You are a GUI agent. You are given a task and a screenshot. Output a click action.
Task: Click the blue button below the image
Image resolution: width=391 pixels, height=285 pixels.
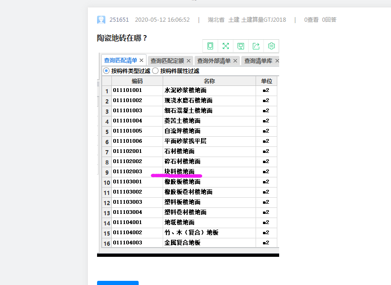click(x=118, y=283)
